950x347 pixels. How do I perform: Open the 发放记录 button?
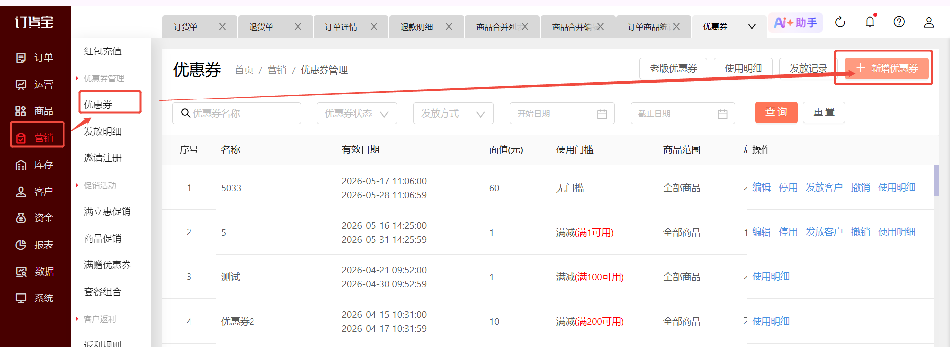coord(809,68)
